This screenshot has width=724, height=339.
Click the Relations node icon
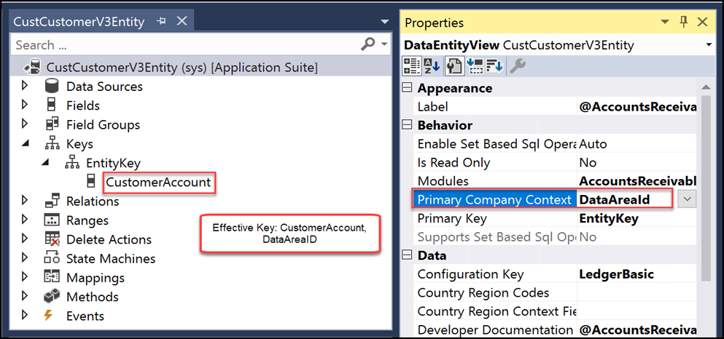(52, 201)
